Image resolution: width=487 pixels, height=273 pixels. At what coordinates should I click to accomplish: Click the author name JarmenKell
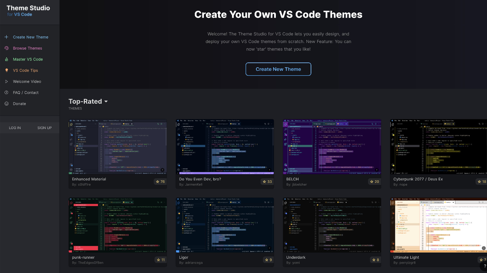[194, 185]
